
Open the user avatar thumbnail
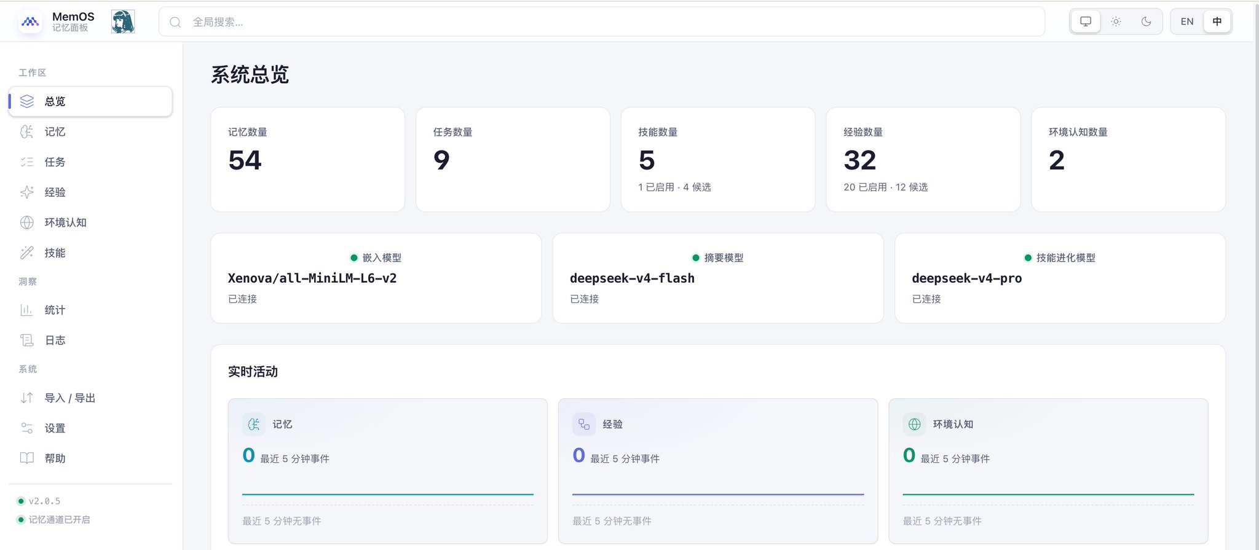123,22
